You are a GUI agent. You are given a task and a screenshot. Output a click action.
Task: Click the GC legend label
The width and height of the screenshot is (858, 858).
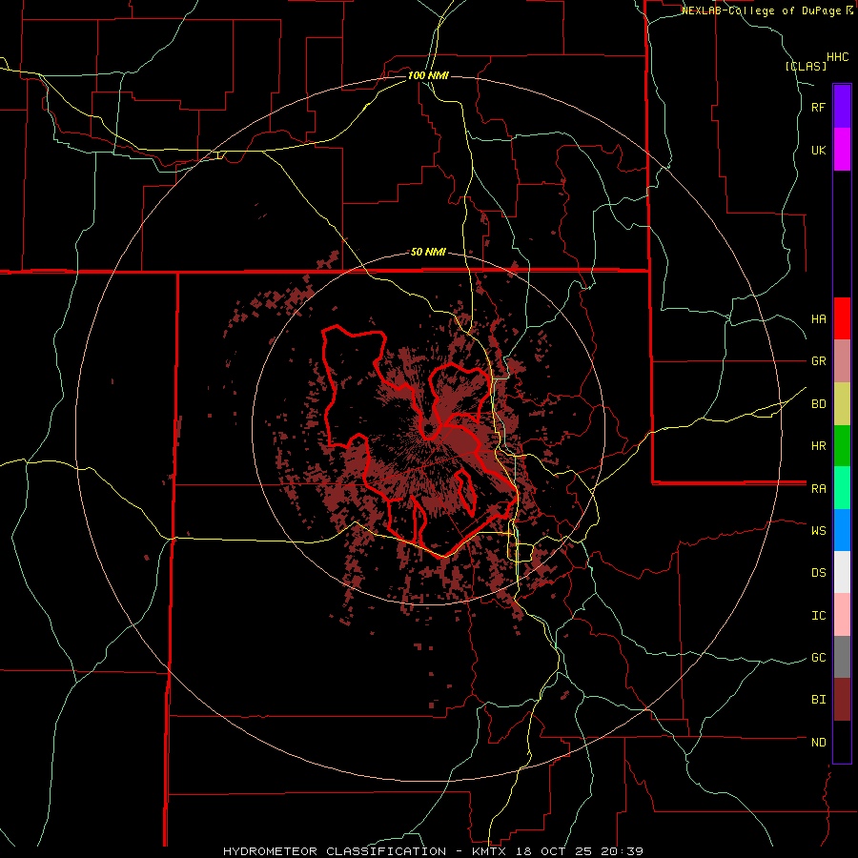pos(818,657)
